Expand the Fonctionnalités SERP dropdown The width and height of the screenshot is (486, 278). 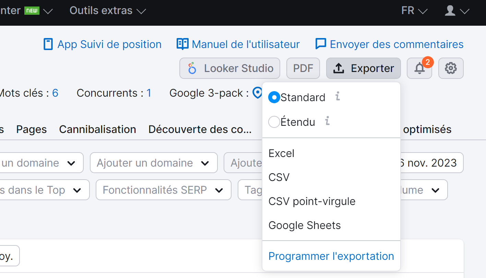tap(163, 190)
